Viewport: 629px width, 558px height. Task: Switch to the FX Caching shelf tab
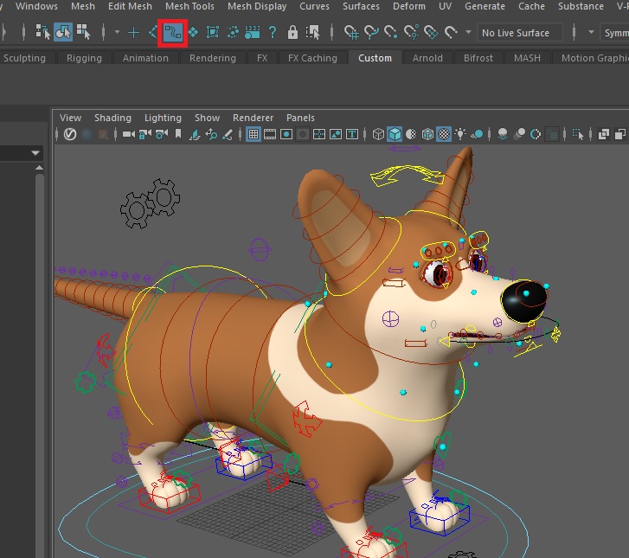coord(312,58)
